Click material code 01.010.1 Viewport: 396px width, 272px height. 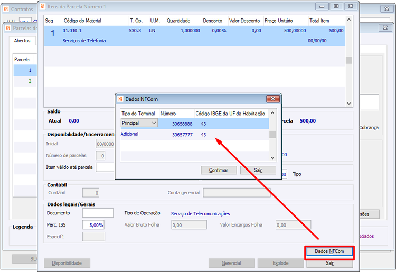pyautogui.click(x=72, y=31)
